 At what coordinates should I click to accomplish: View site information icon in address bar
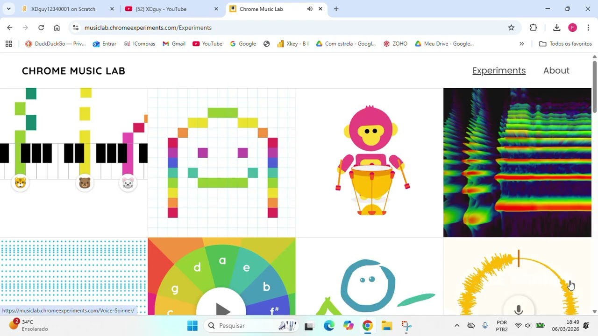coord(76,28)
